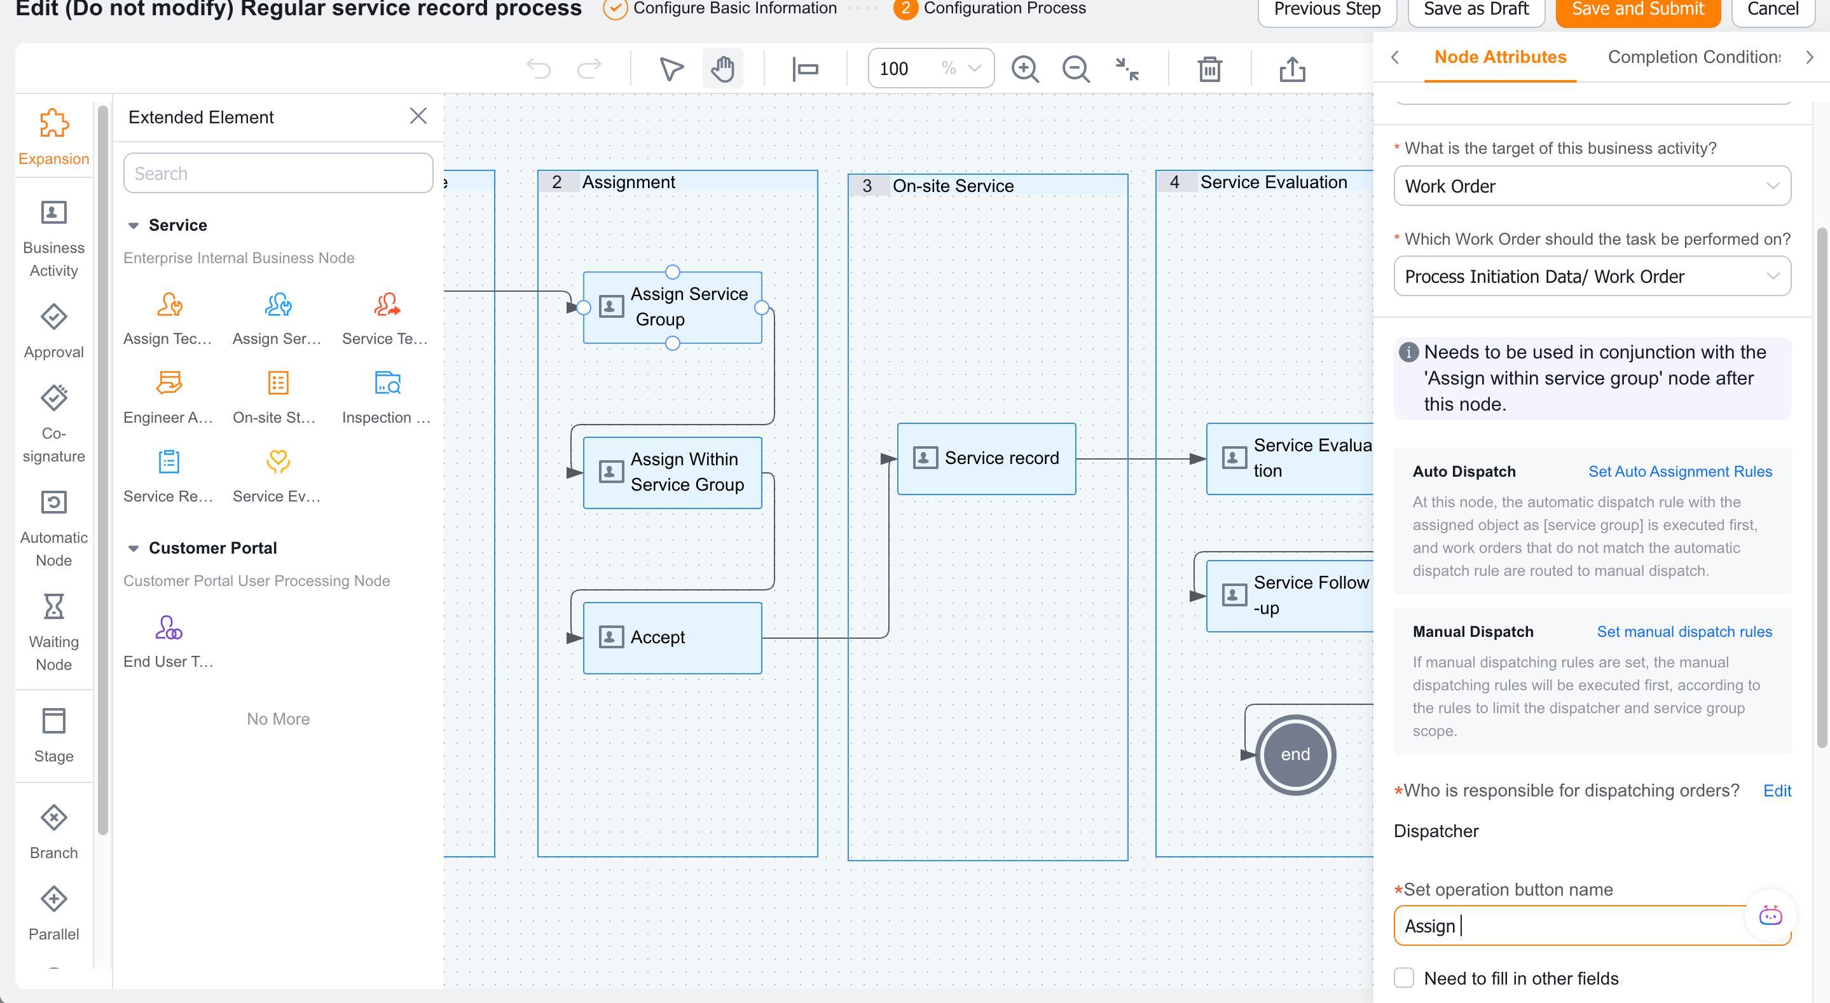Screen dimensions: 1830x1003
Task: Check Need to fill in other fields
Action: point(1404,978)
